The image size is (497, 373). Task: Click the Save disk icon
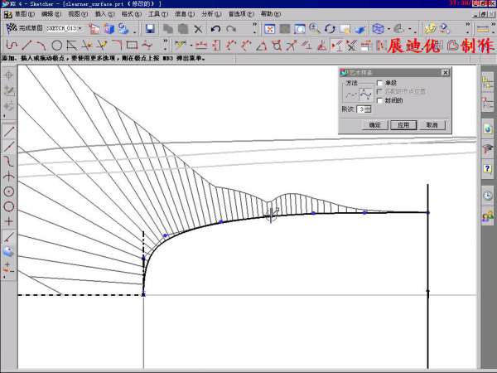coord(150,29)
